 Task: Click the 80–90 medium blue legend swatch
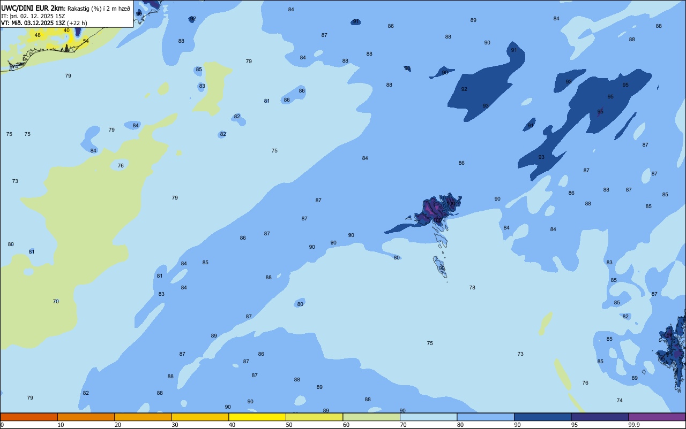click(x=486, y=417)
